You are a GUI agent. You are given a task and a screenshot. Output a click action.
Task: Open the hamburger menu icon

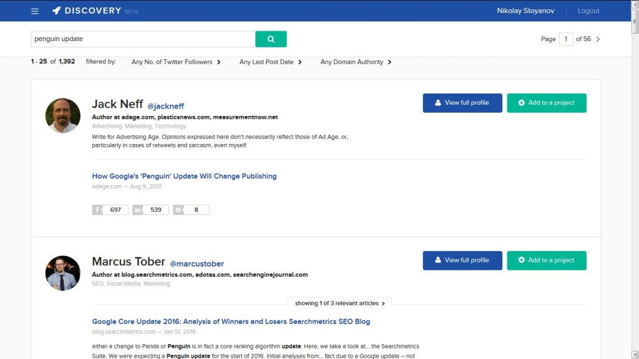[35, 11]
